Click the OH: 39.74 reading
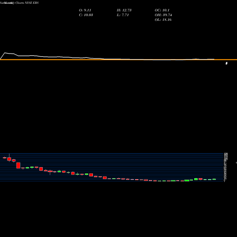Screen dimensions: 237x237 click(x=163, y=15)
